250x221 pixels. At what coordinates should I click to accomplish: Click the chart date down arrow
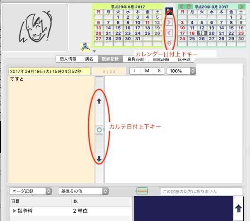[x=99, y=159]
